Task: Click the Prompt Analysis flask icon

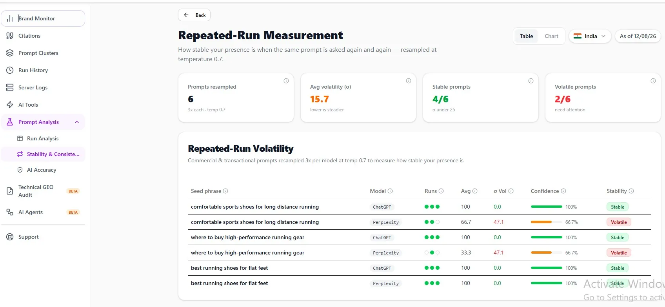Action: 10,122
